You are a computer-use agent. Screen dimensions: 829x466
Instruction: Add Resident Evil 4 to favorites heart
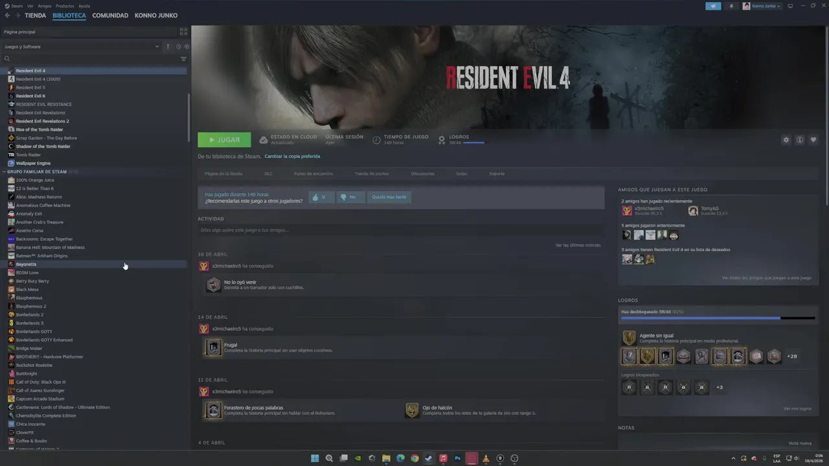[x=813, y=140]
